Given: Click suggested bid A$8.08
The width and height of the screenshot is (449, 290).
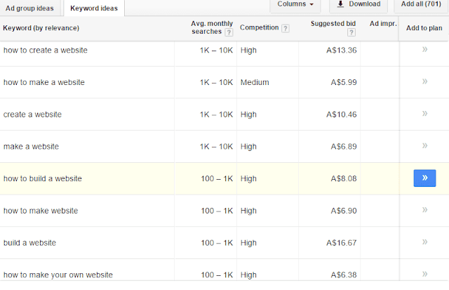Looking at the screenshot, I should (x=344, y=178).
